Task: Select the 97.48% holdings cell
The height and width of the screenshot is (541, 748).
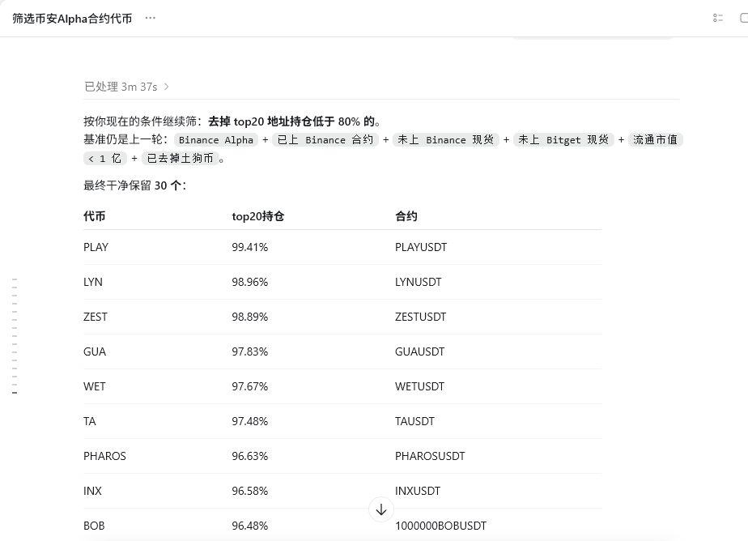Action: [x=250, y=421]
